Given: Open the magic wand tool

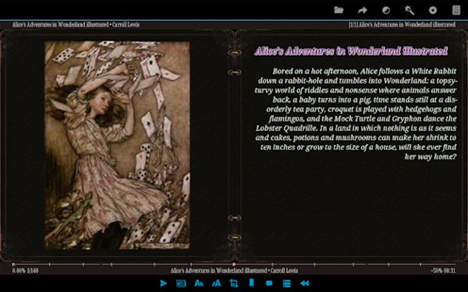Looking at the screenshot, I should (x=409, y=10).
